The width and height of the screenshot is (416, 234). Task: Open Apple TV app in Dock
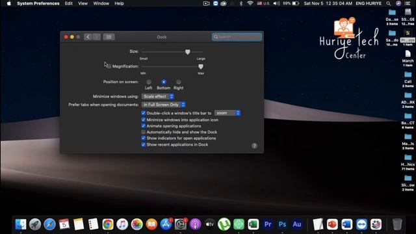click(x=209, y=224)
